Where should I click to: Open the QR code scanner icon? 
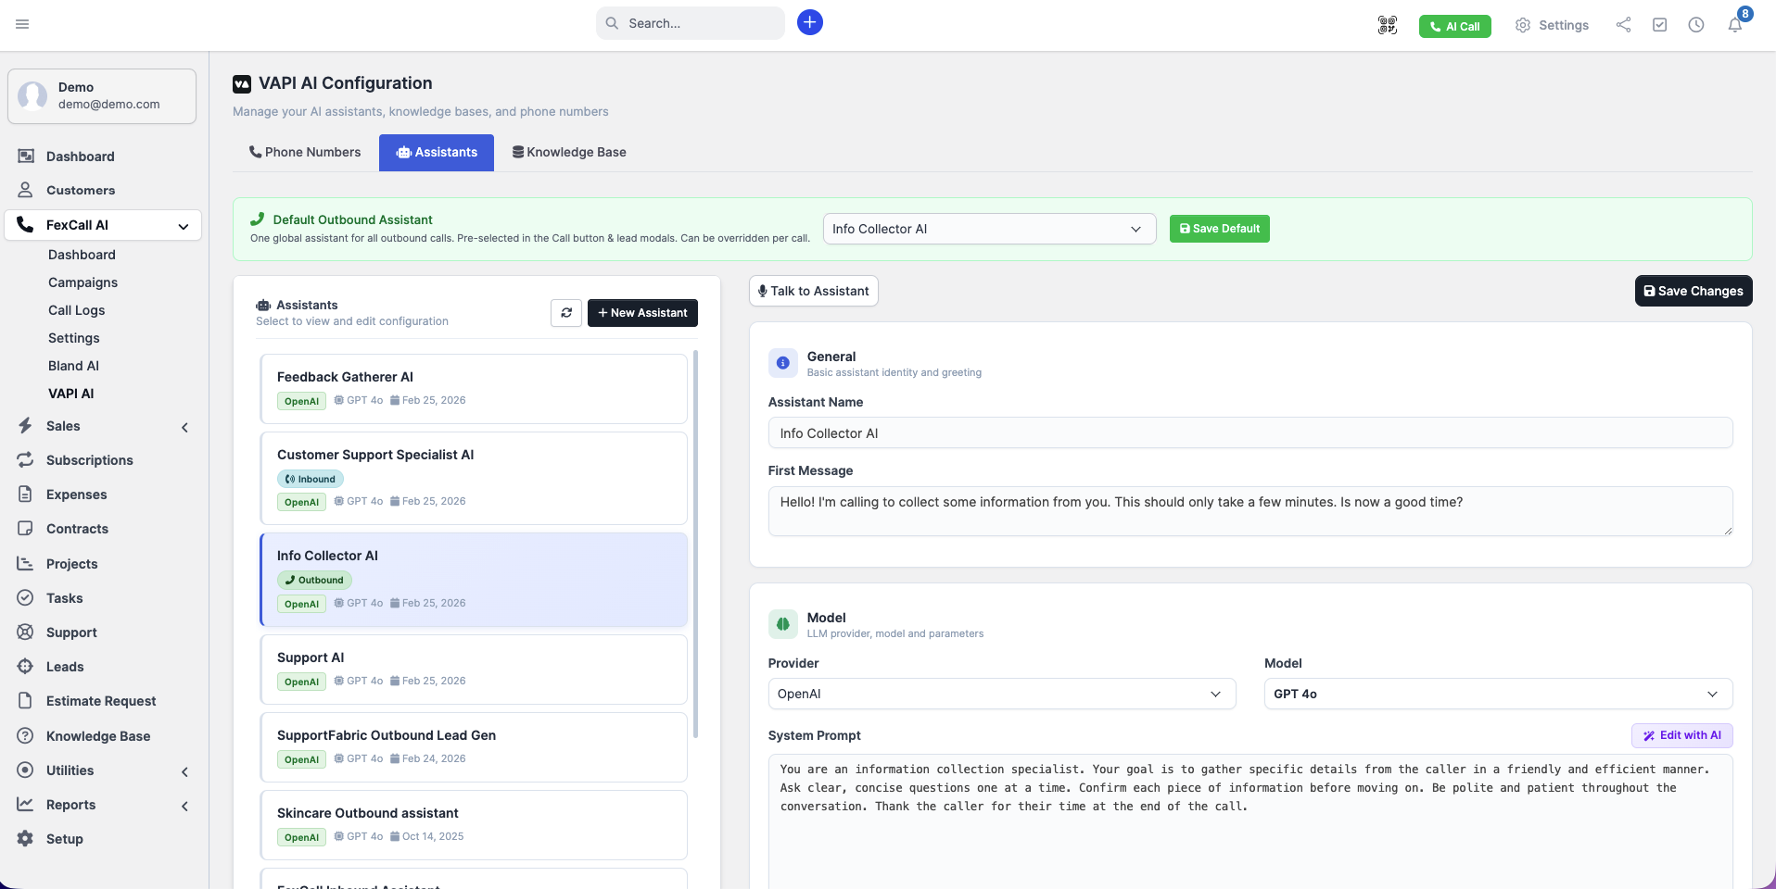pyautogui.click(x=1387, y=25)
